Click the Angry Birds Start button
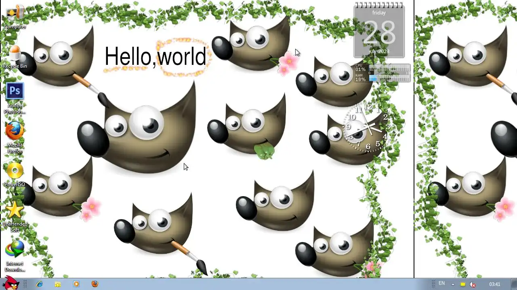517x290 pixels. [x=11, y=283]
